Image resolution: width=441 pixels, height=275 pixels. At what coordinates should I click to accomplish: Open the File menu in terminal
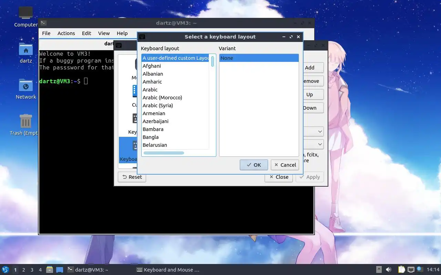point(46,33)
